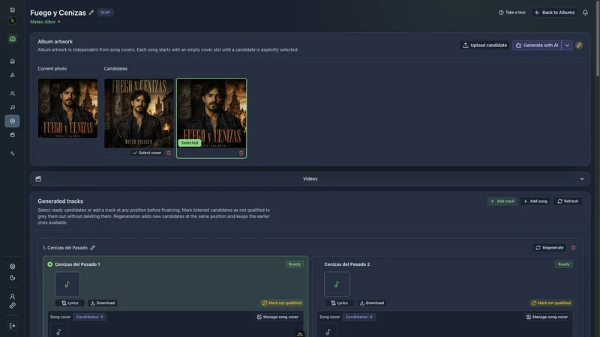Click the page vertical scrollbar

[x=598, y=38]
